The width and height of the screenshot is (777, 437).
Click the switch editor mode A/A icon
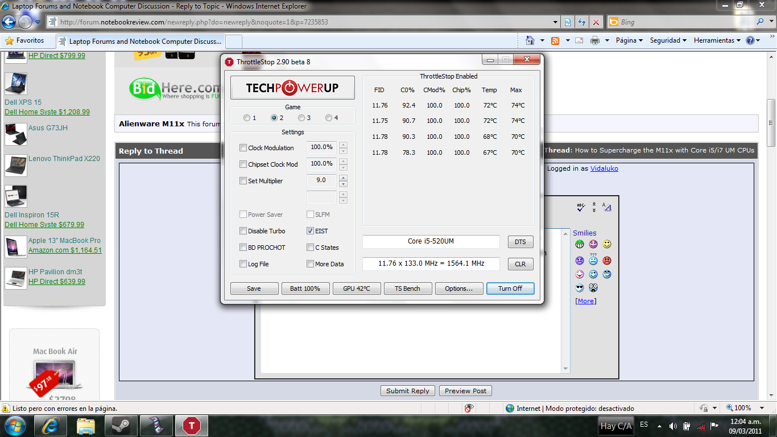click(607, 208)
